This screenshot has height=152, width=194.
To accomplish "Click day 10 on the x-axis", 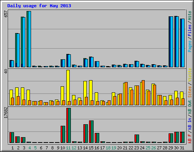I will coord(63,148).
